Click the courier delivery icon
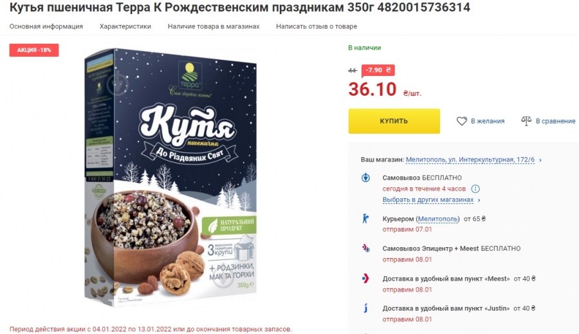The image size is (579, 334). (x=365, y=219)
